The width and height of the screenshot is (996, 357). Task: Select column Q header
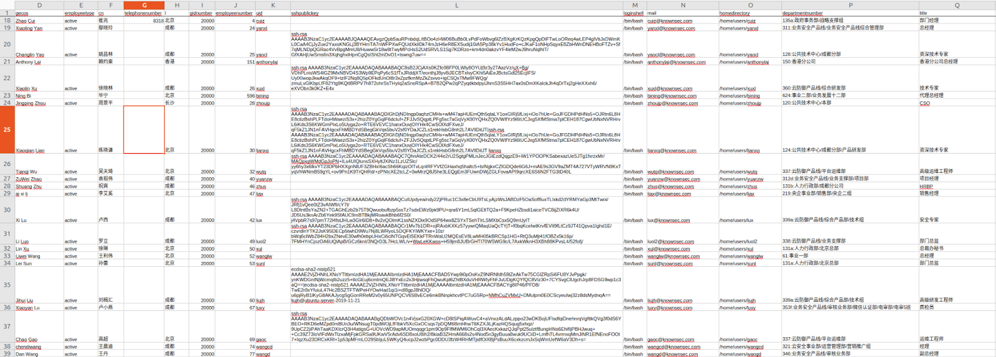pos(957,5)
